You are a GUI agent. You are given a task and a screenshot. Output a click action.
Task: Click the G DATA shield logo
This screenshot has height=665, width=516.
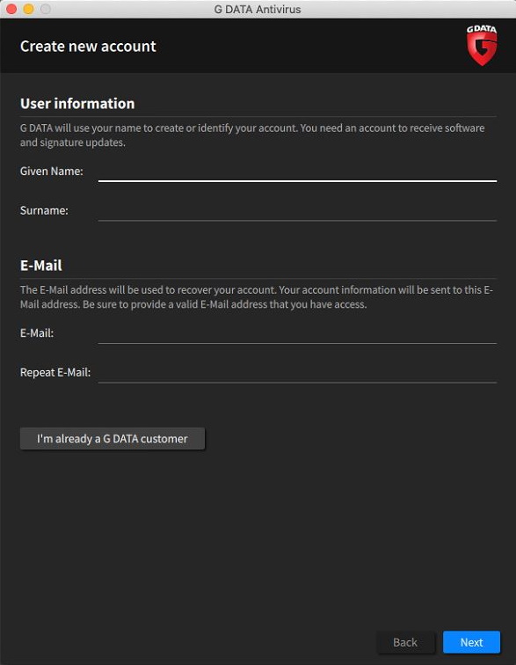pyautogui.click(x=482, y=45)
